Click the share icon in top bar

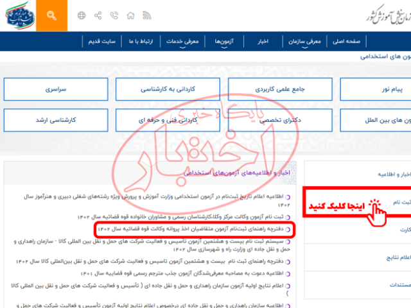(98, 15)
